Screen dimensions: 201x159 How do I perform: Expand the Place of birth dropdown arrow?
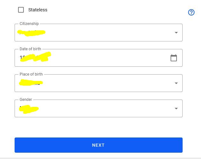(176, 83)
